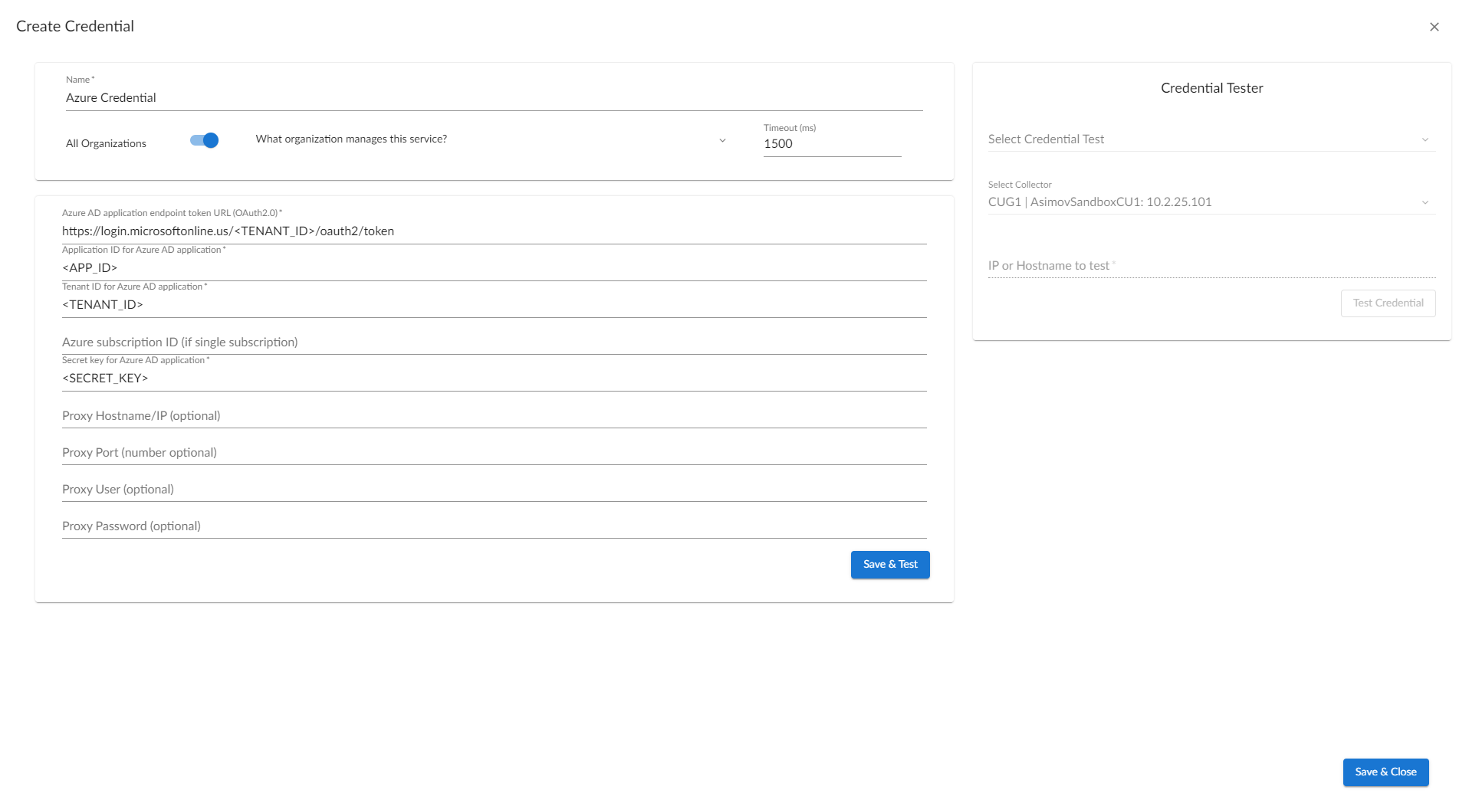The image size is (1469, 803).
Task: Click the Save & Test button
Action: pos(889,565)
